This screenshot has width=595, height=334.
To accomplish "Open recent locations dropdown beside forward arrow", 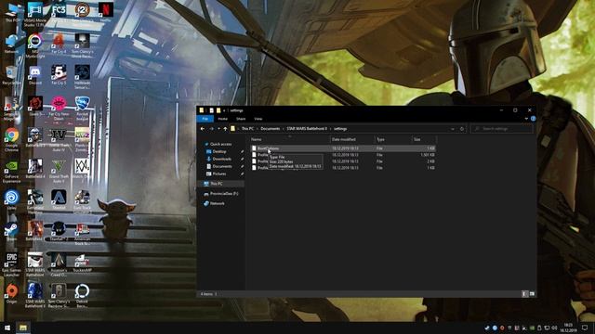I will click(218, 129).
